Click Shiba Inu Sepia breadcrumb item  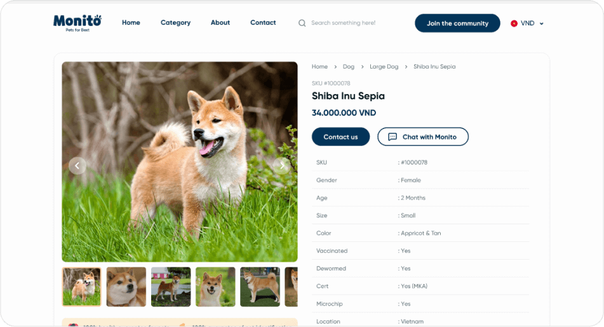(434, 67)
